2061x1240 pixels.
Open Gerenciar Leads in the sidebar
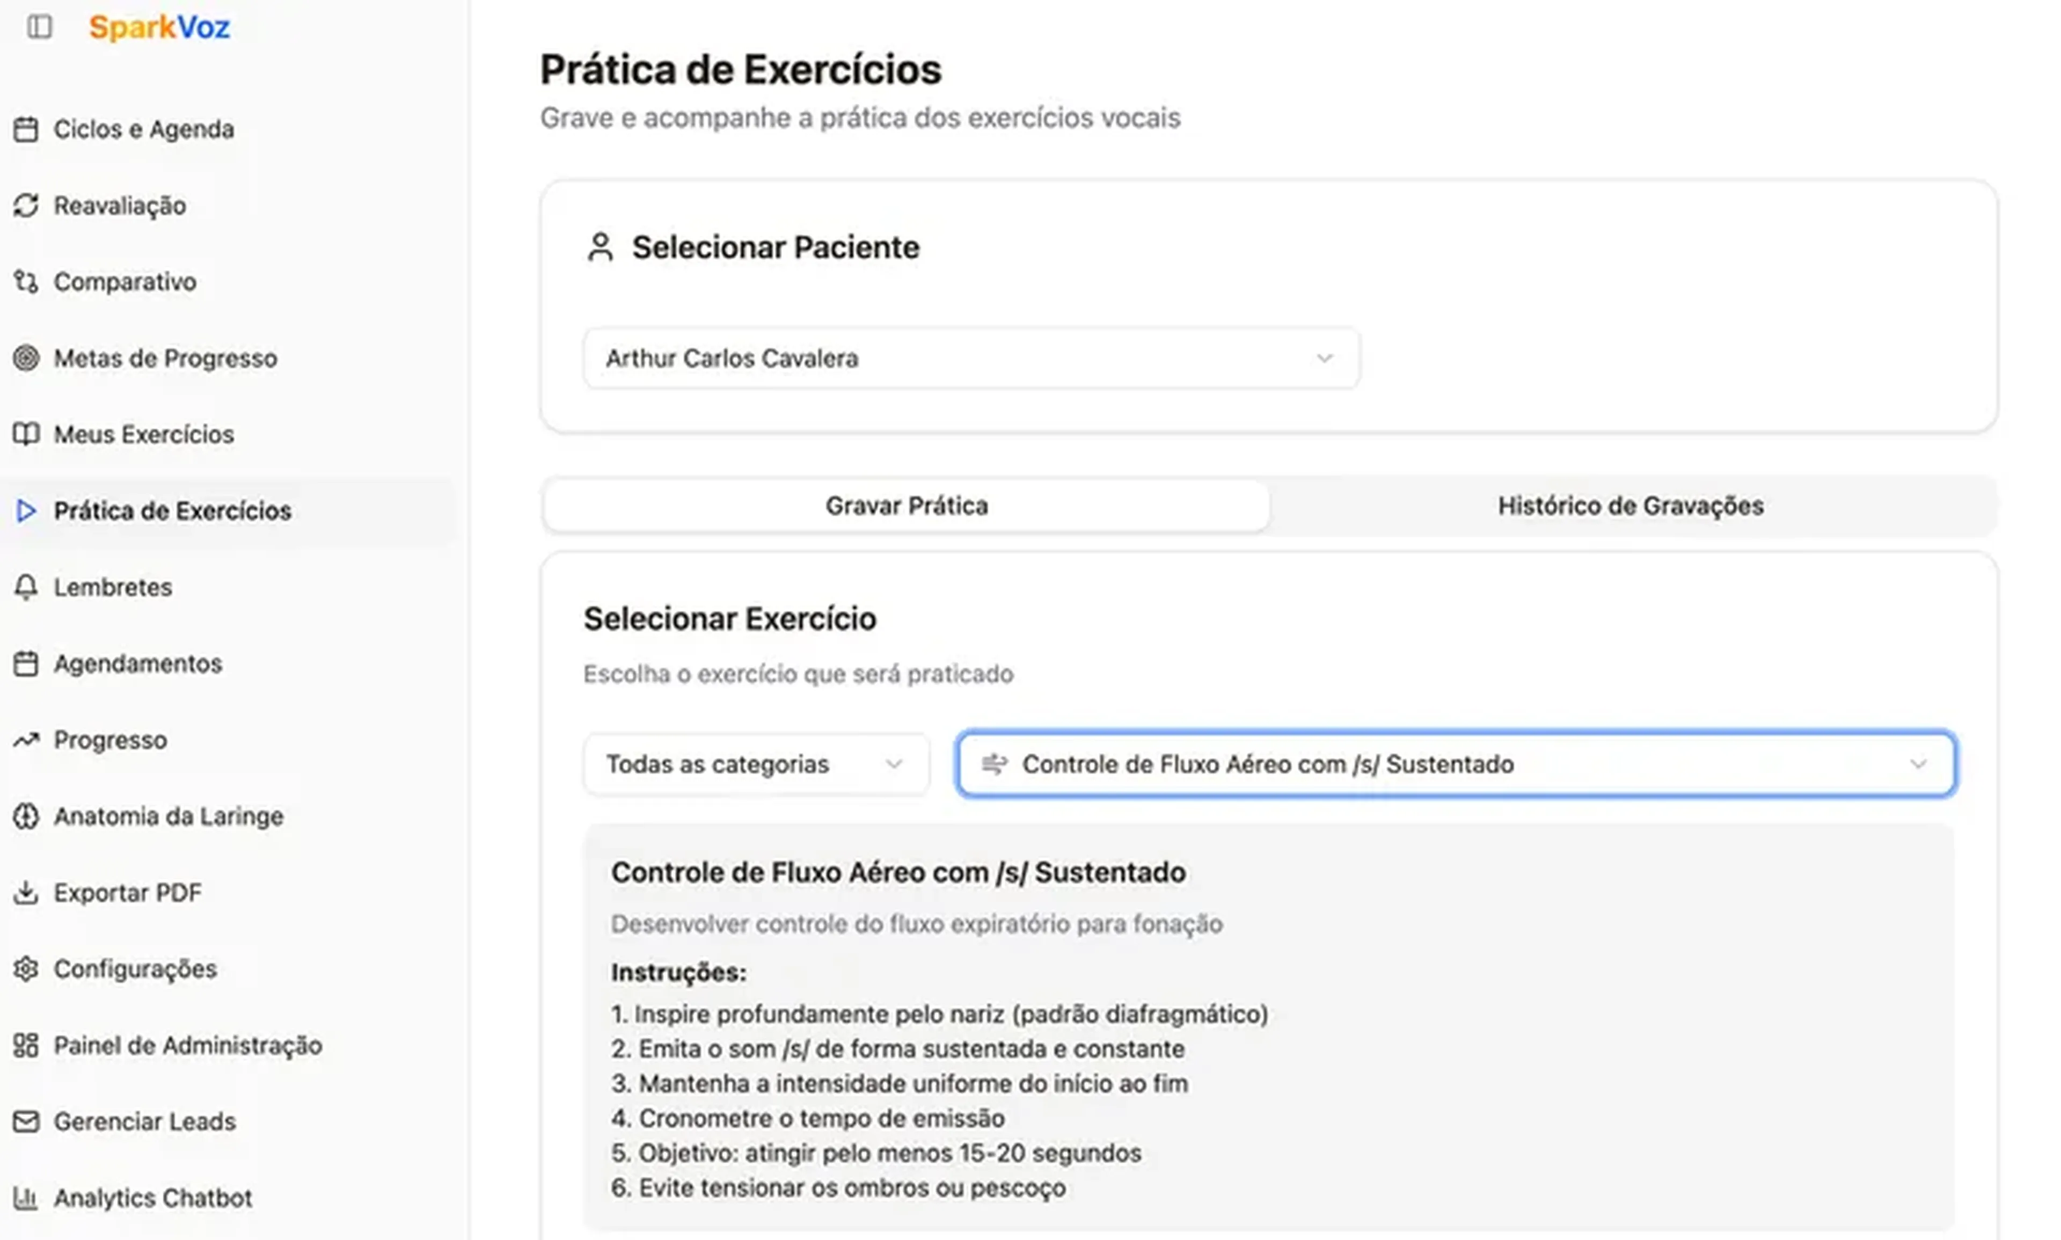(x=144, y=1121)
